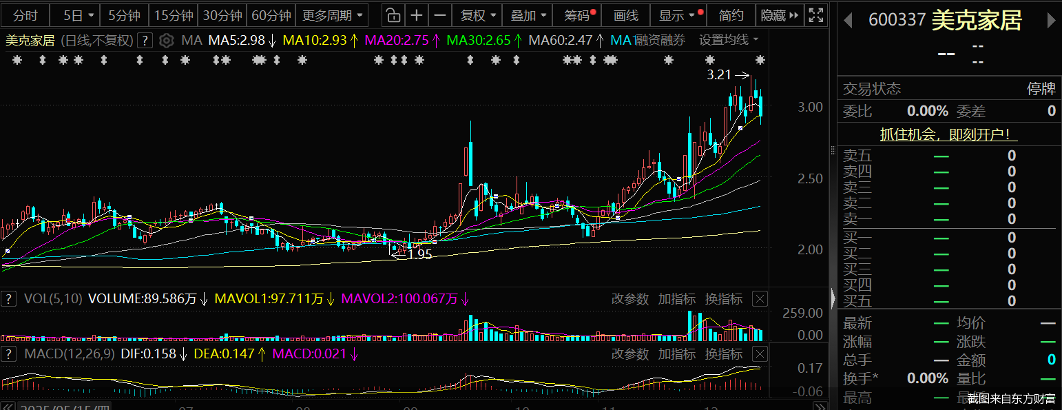This screenshot has width=1062, height=410.
Task: Zoom in the chart with plus icon
Action: pyautogui.click(x=417, y=15)
